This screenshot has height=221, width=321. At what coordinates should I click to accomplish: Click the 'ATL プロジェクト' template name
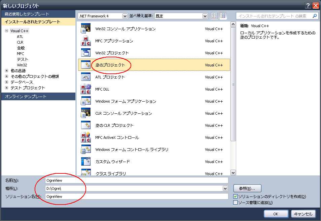coord(110,77)
